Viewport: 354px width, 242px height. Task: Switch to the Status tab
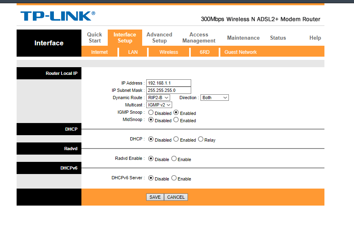pos(278,38)
